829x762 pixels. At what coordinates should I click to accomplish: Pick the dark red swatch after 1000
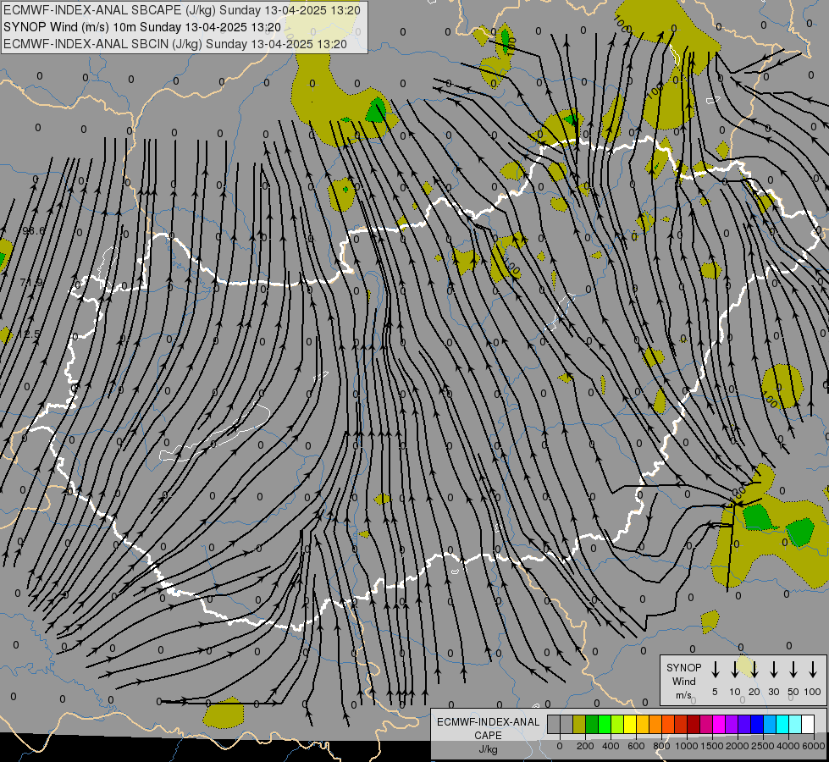tap(694, 724)
